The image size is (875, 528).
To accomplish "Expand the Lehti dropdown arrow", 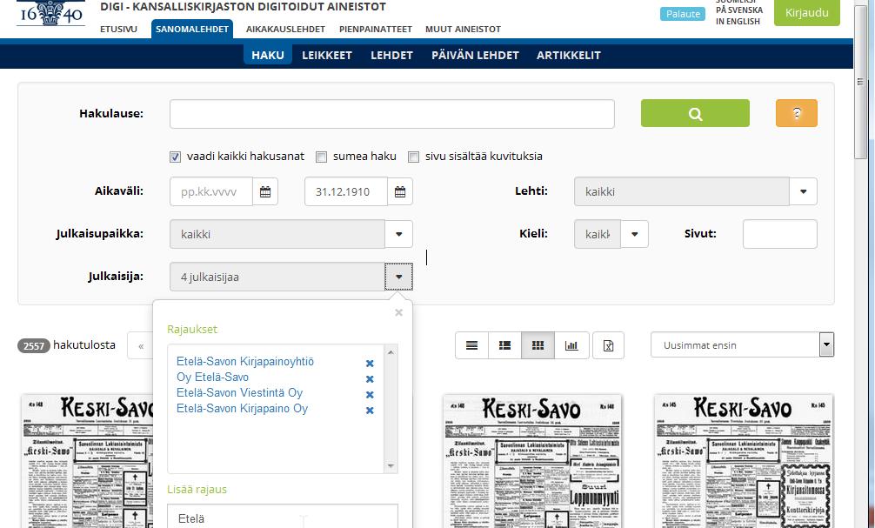I will point(803,191).
